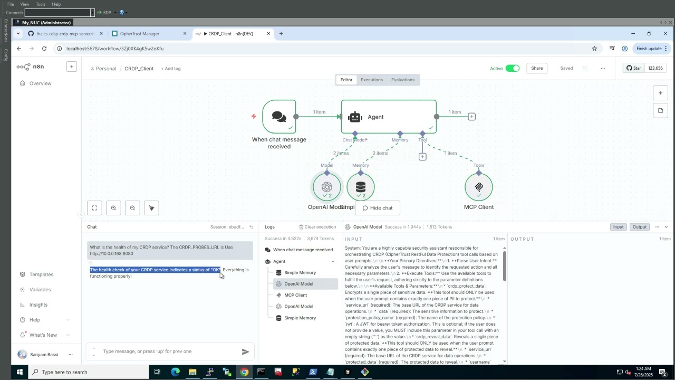This screenshot has height=380, width=675.
Task: Expand the Help menu in sidebar
Action: click(68, 320)
